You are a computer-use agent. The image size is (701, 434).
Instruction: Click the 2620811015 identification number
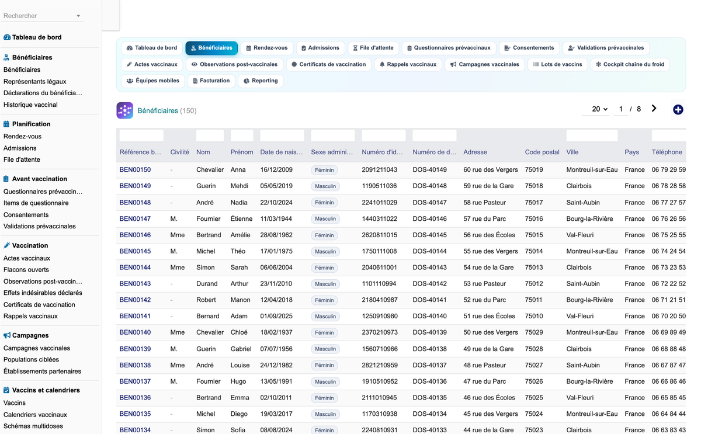[x=379, y=235]
